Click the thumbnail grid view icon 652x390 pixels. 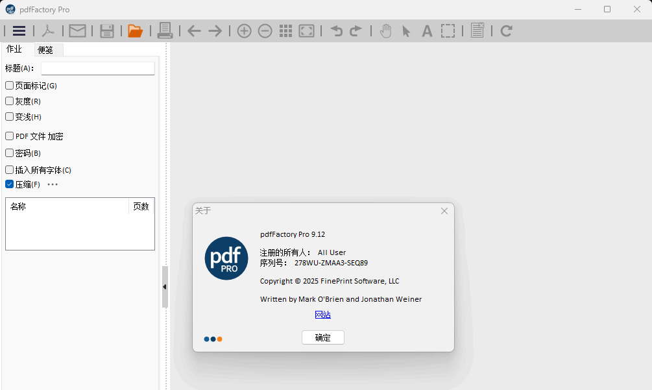(285, 31)
